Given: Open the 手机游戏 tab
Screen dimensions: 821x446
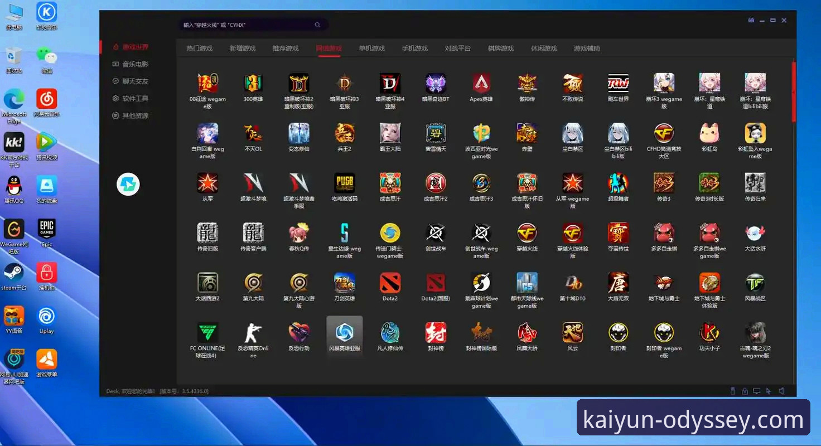Looking at the screenshot, I should tap(415, 49).
